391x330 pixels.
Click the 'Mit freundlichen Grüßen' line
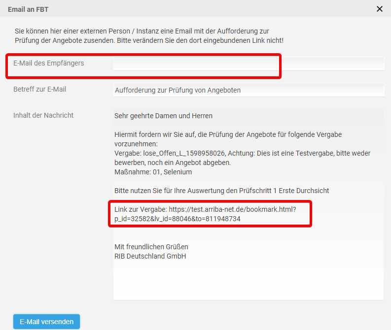click(151, 246)
